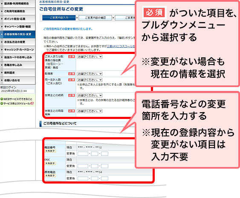Click last FAX 変更後 input box
This screenshot has height=198, width=240.
point(104,166)
